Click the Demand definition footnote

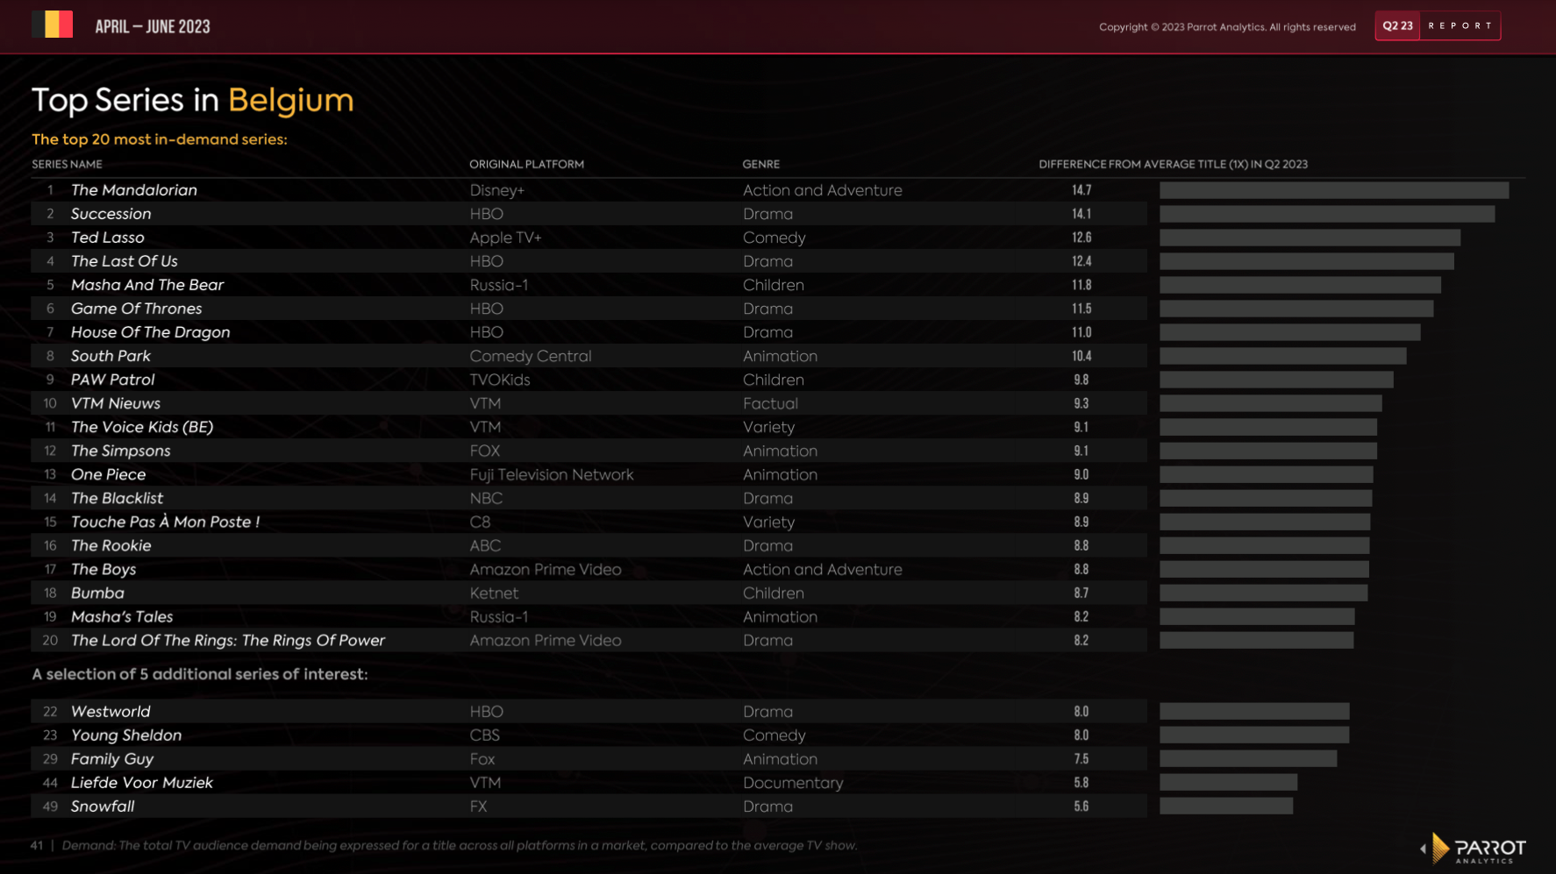point(460,846)
